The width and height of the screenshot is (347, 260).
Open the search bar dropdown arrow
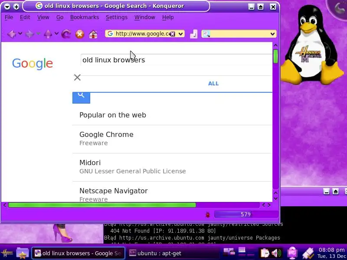[272, 34]
